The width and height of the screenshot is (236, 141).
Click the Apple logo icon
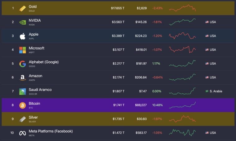tap(22, 36)
